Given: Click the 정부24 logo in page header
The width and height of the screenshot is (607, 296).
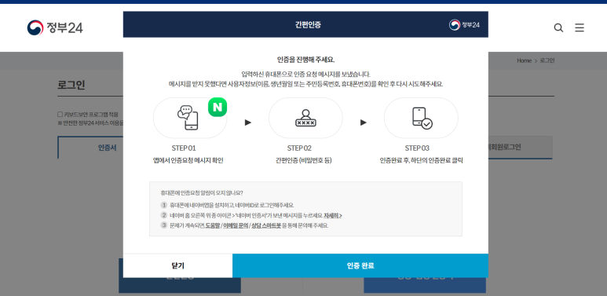Looking at the screenshot, I should (55, 27).
